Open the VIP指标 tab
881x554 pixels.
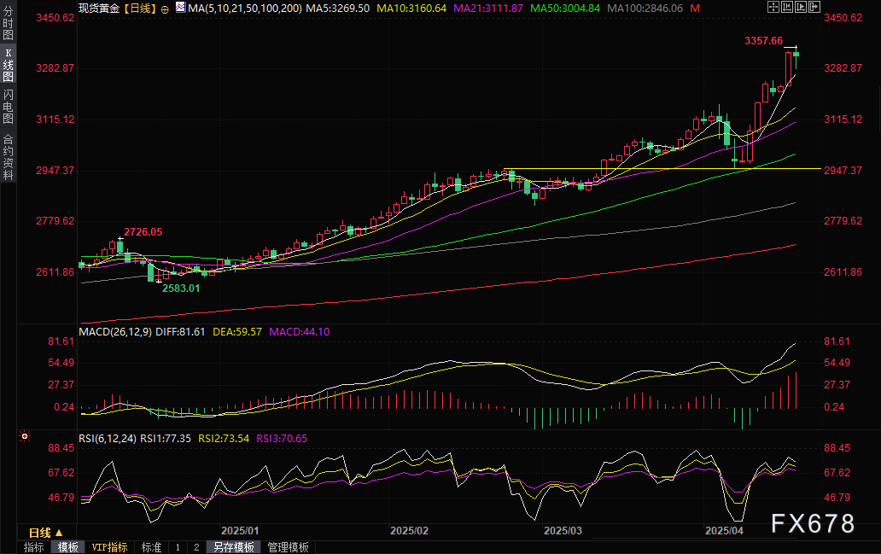[109, 547]
